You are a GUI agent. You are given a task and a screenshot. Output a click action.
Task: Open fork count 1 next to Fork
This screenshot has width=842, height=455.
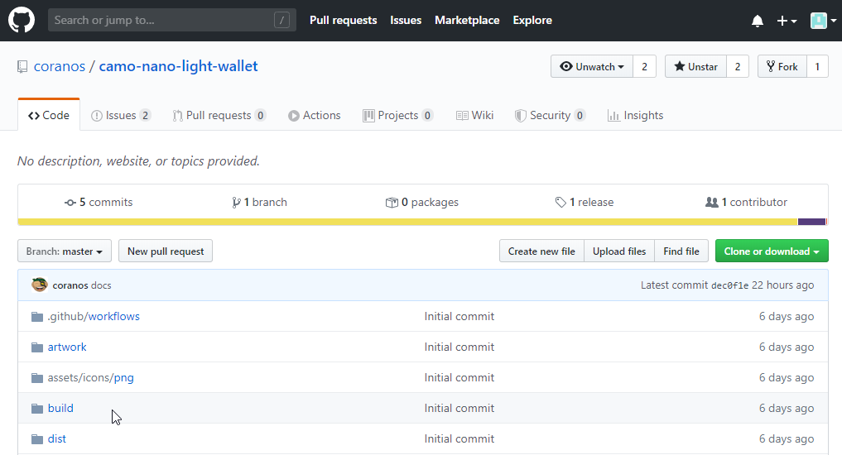(817, 66)
